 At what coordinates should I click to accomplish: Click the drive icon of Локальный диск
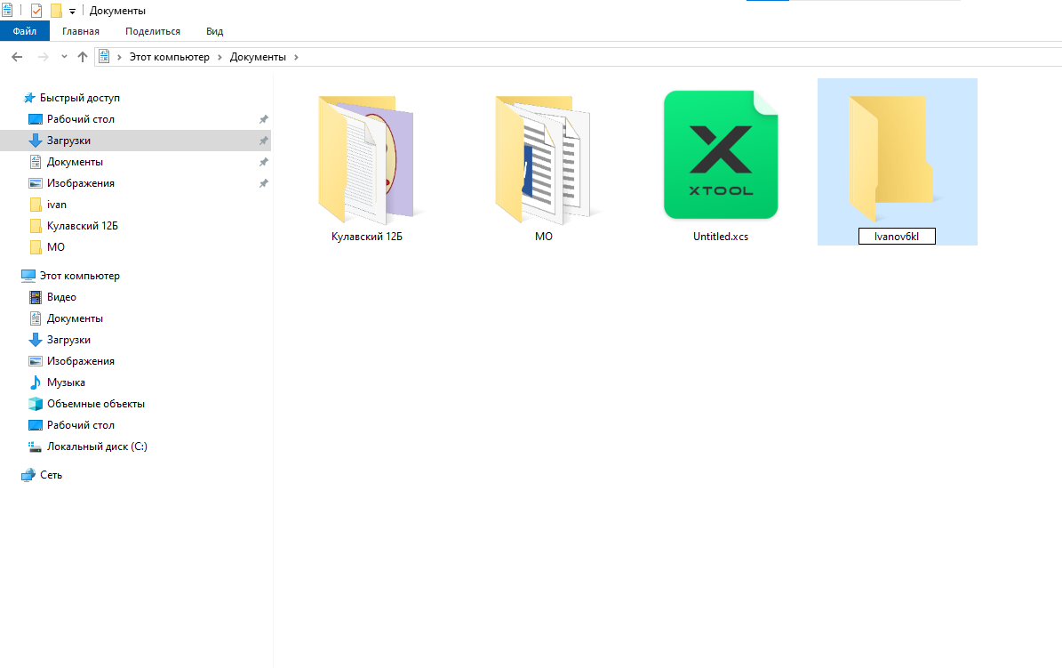36,447
